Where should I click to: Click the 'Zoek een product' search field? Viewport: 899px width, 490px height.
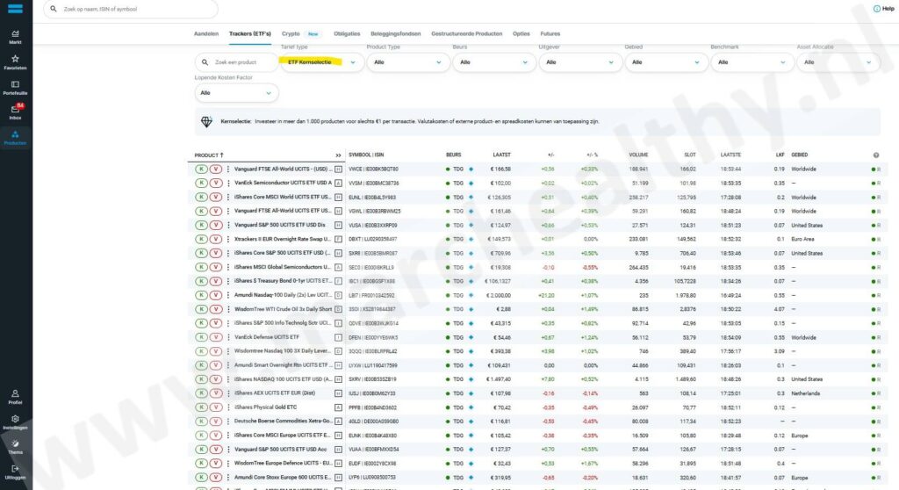click(x=236, y=62)
